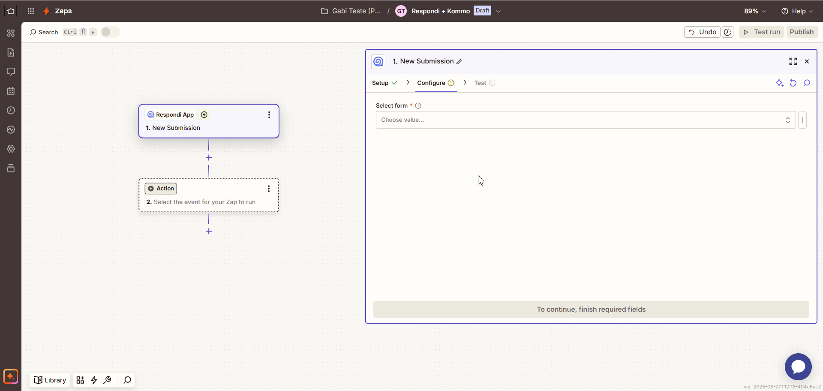This screenshot has height=391, width=823.
Task: Click the Action badge on step 2
Action: pos(161,189)
